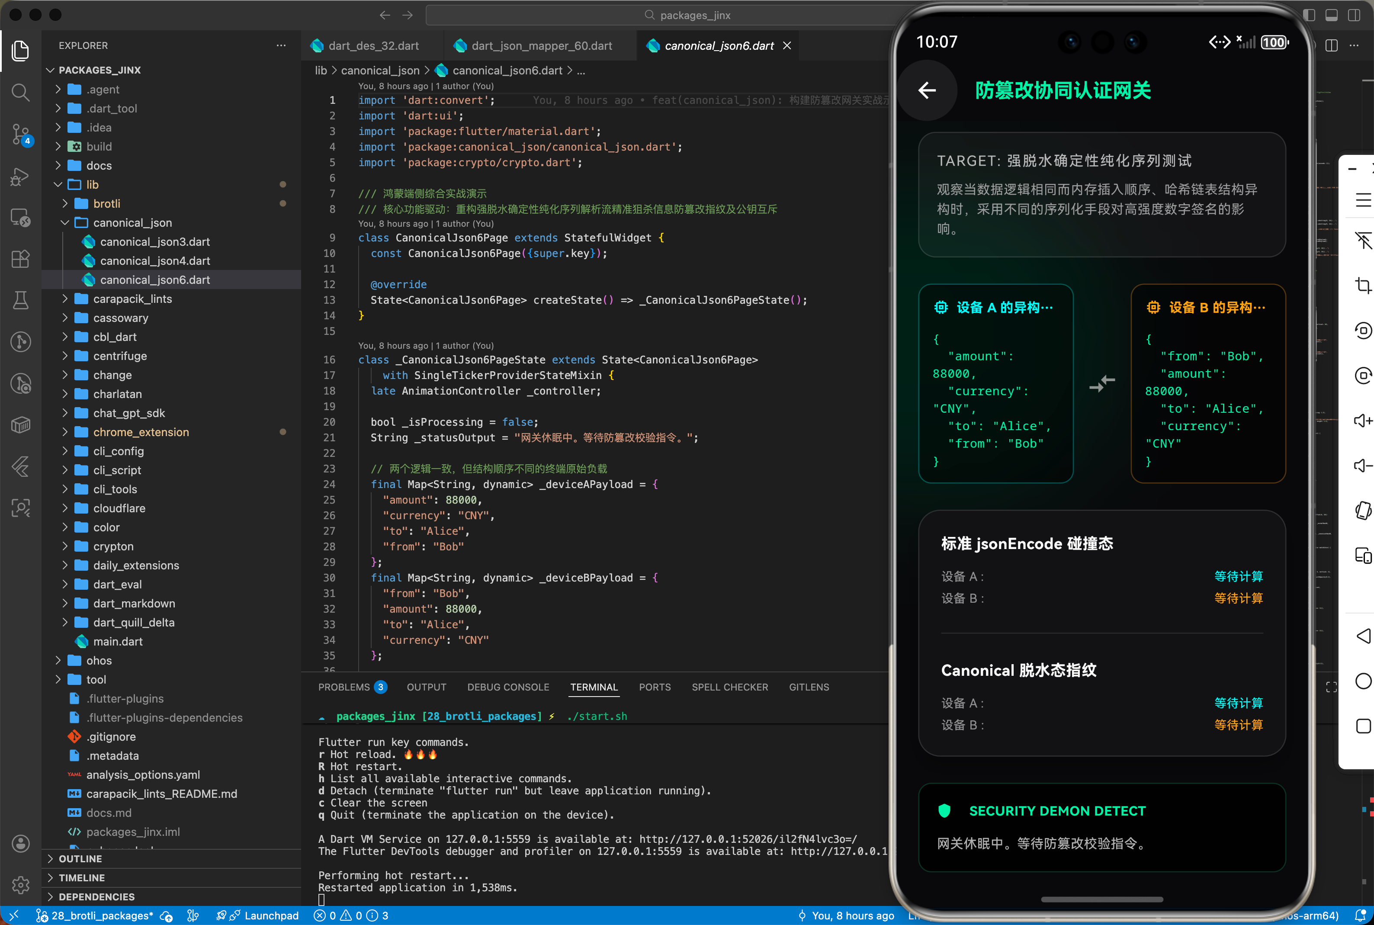Open Manage gear icon at bottom left
Screen dimensions: 1374x925
coord(21,884)
